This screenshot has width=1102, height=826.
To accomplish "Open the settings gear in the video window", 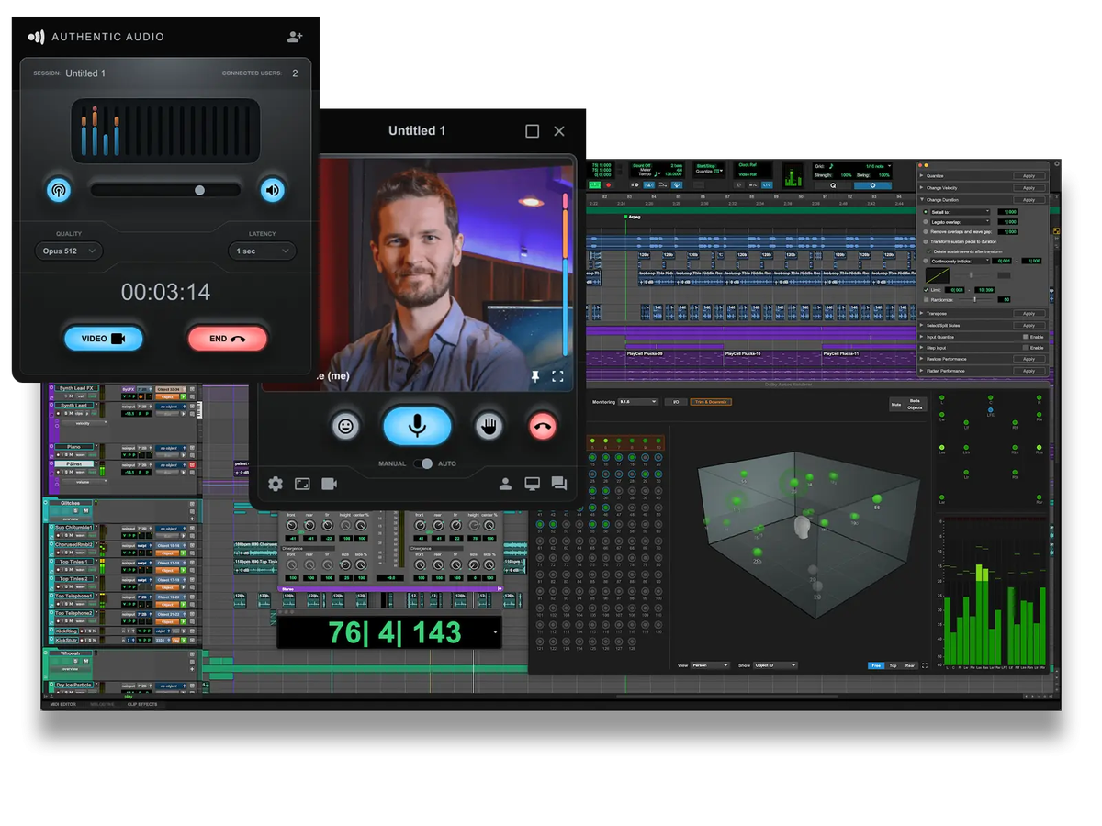I will coord(275,484).
